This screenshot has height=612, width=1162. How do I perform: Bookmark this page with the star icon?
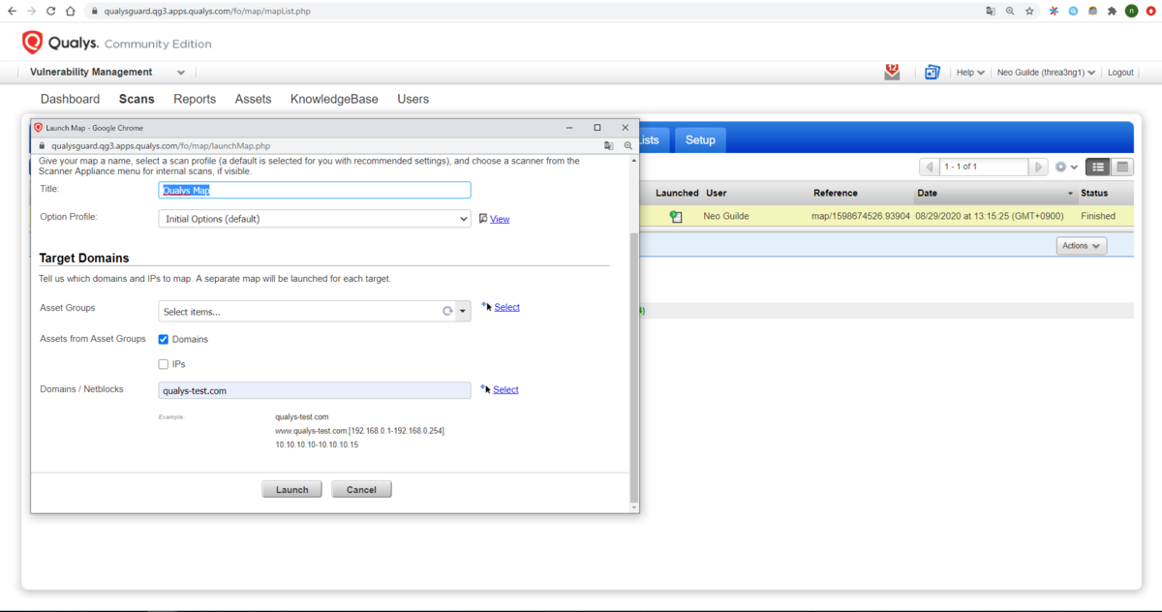1029,12
